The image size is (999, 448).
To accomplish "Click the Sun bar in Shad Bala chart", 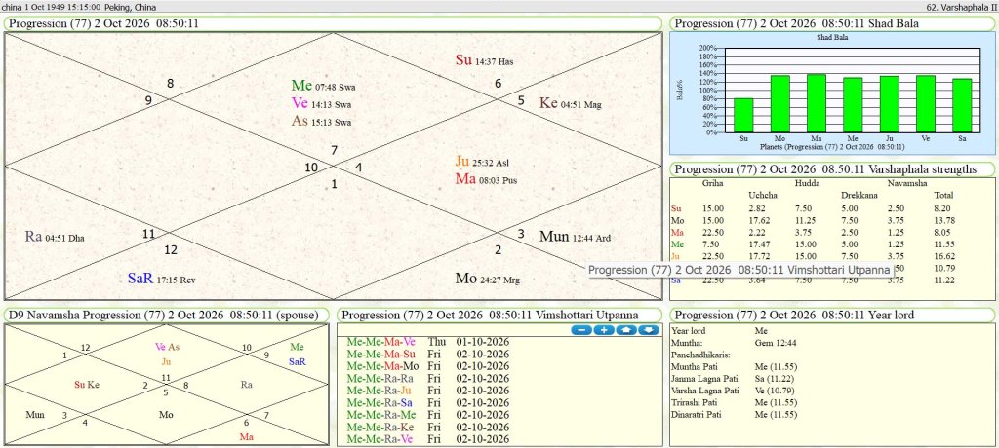I will [x=743, y=115].
